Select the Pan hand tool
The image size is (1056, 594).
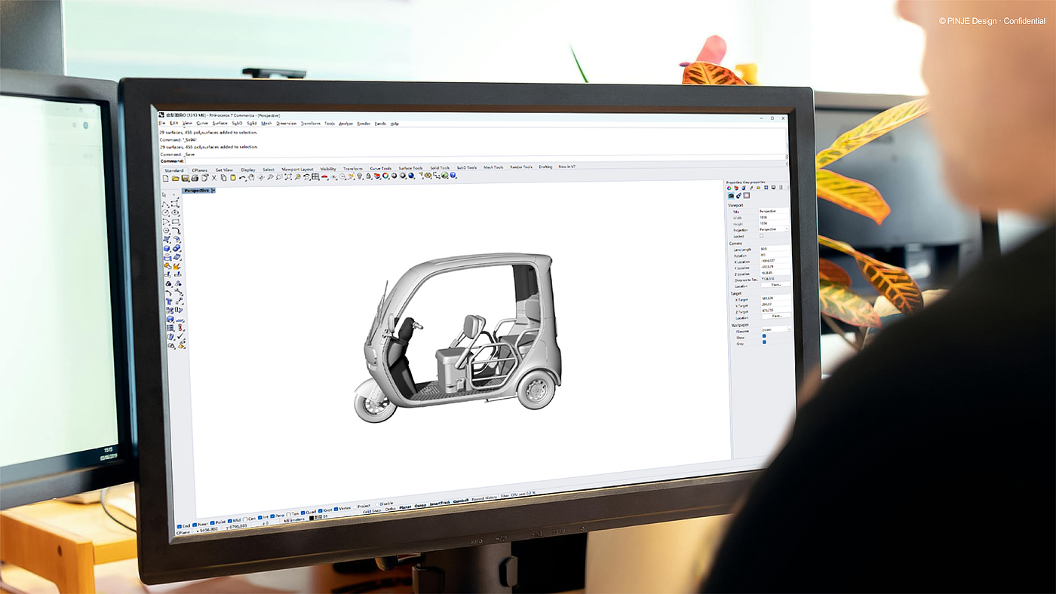(251, 178)
